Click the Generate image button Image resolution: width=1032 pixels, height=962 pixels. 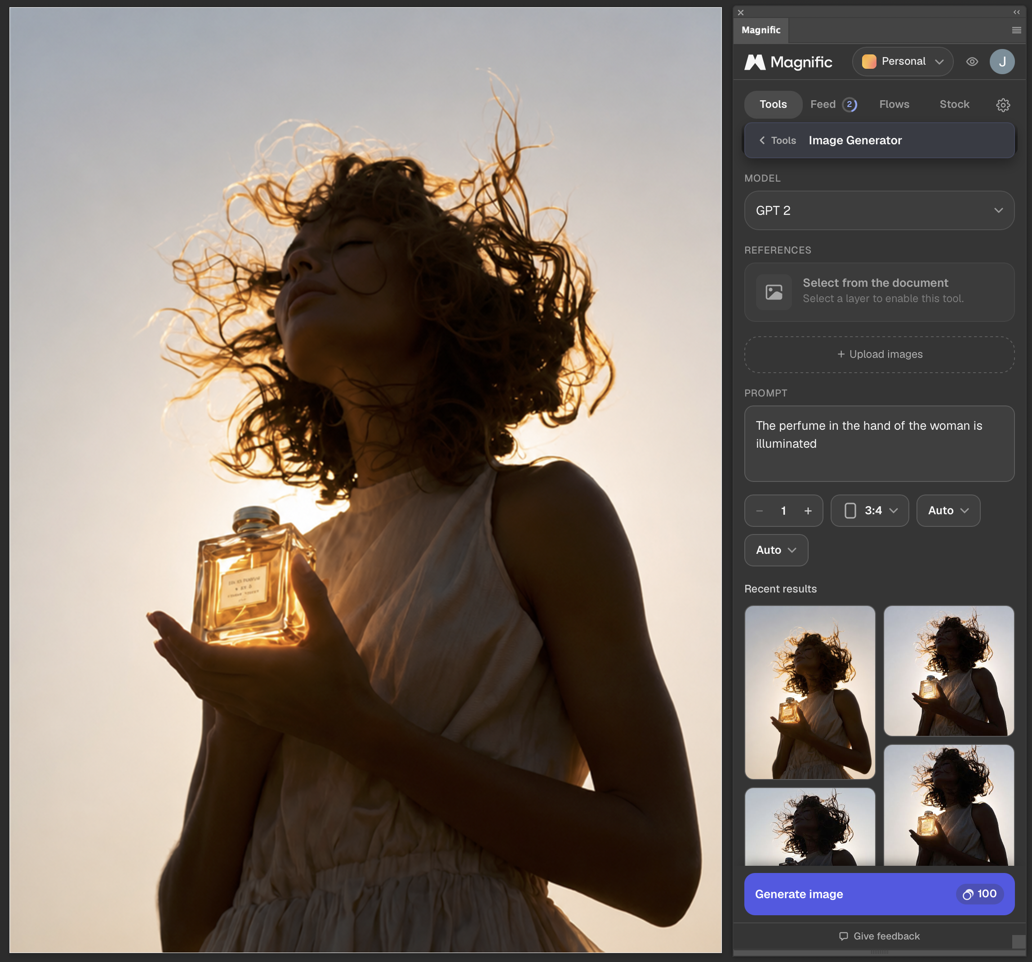[x=879, y=894]
